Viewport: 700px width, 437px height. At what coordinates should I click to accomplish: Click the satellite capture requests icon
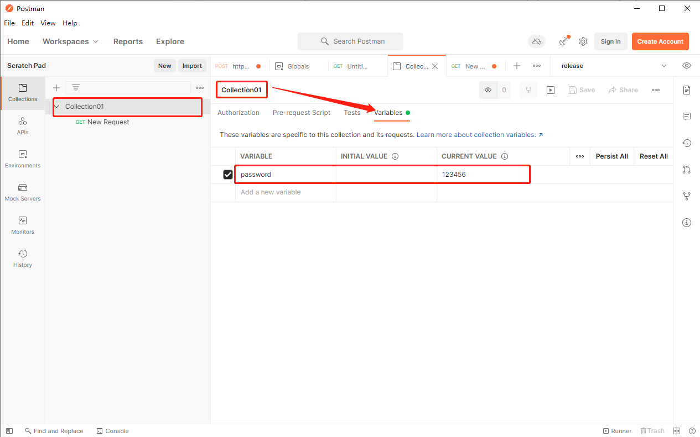pyautogui.click(x=564, y=41)
